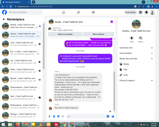Send a thumbs-up like
This screenshot has height=127, width=159.
(x=113, y=117)
